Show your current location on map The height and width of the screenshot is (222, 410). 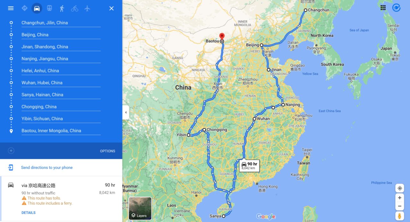(x=399, y=188)
